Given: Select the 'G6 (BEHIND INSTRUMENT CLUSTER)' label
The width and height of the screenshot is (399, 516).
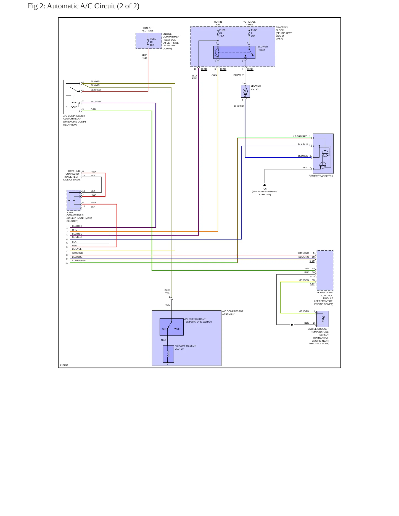Looking at the screenshot, I should [265, 192].
